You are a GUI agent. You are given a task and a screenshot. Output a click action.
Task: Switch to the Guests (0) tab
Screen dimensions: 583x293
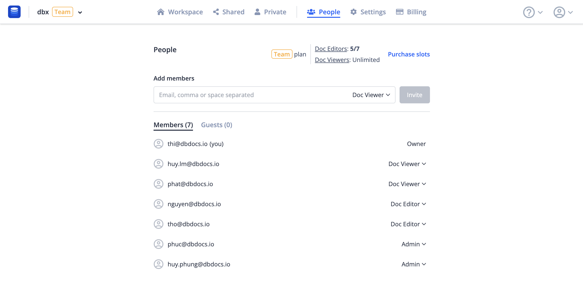point(217,125)
